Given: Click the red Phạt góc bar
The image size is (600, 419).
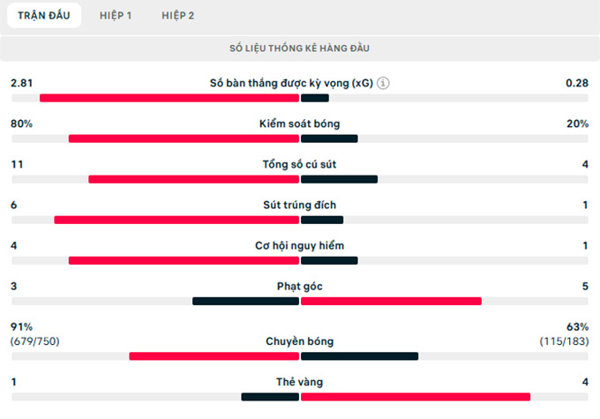Looking at the screenshot, I should [x=391, y=301].
